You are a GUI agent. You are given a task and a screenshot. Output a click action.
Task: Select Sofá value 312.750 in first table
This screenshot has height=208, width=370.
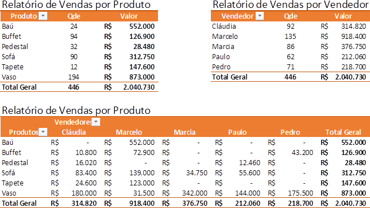142,57
